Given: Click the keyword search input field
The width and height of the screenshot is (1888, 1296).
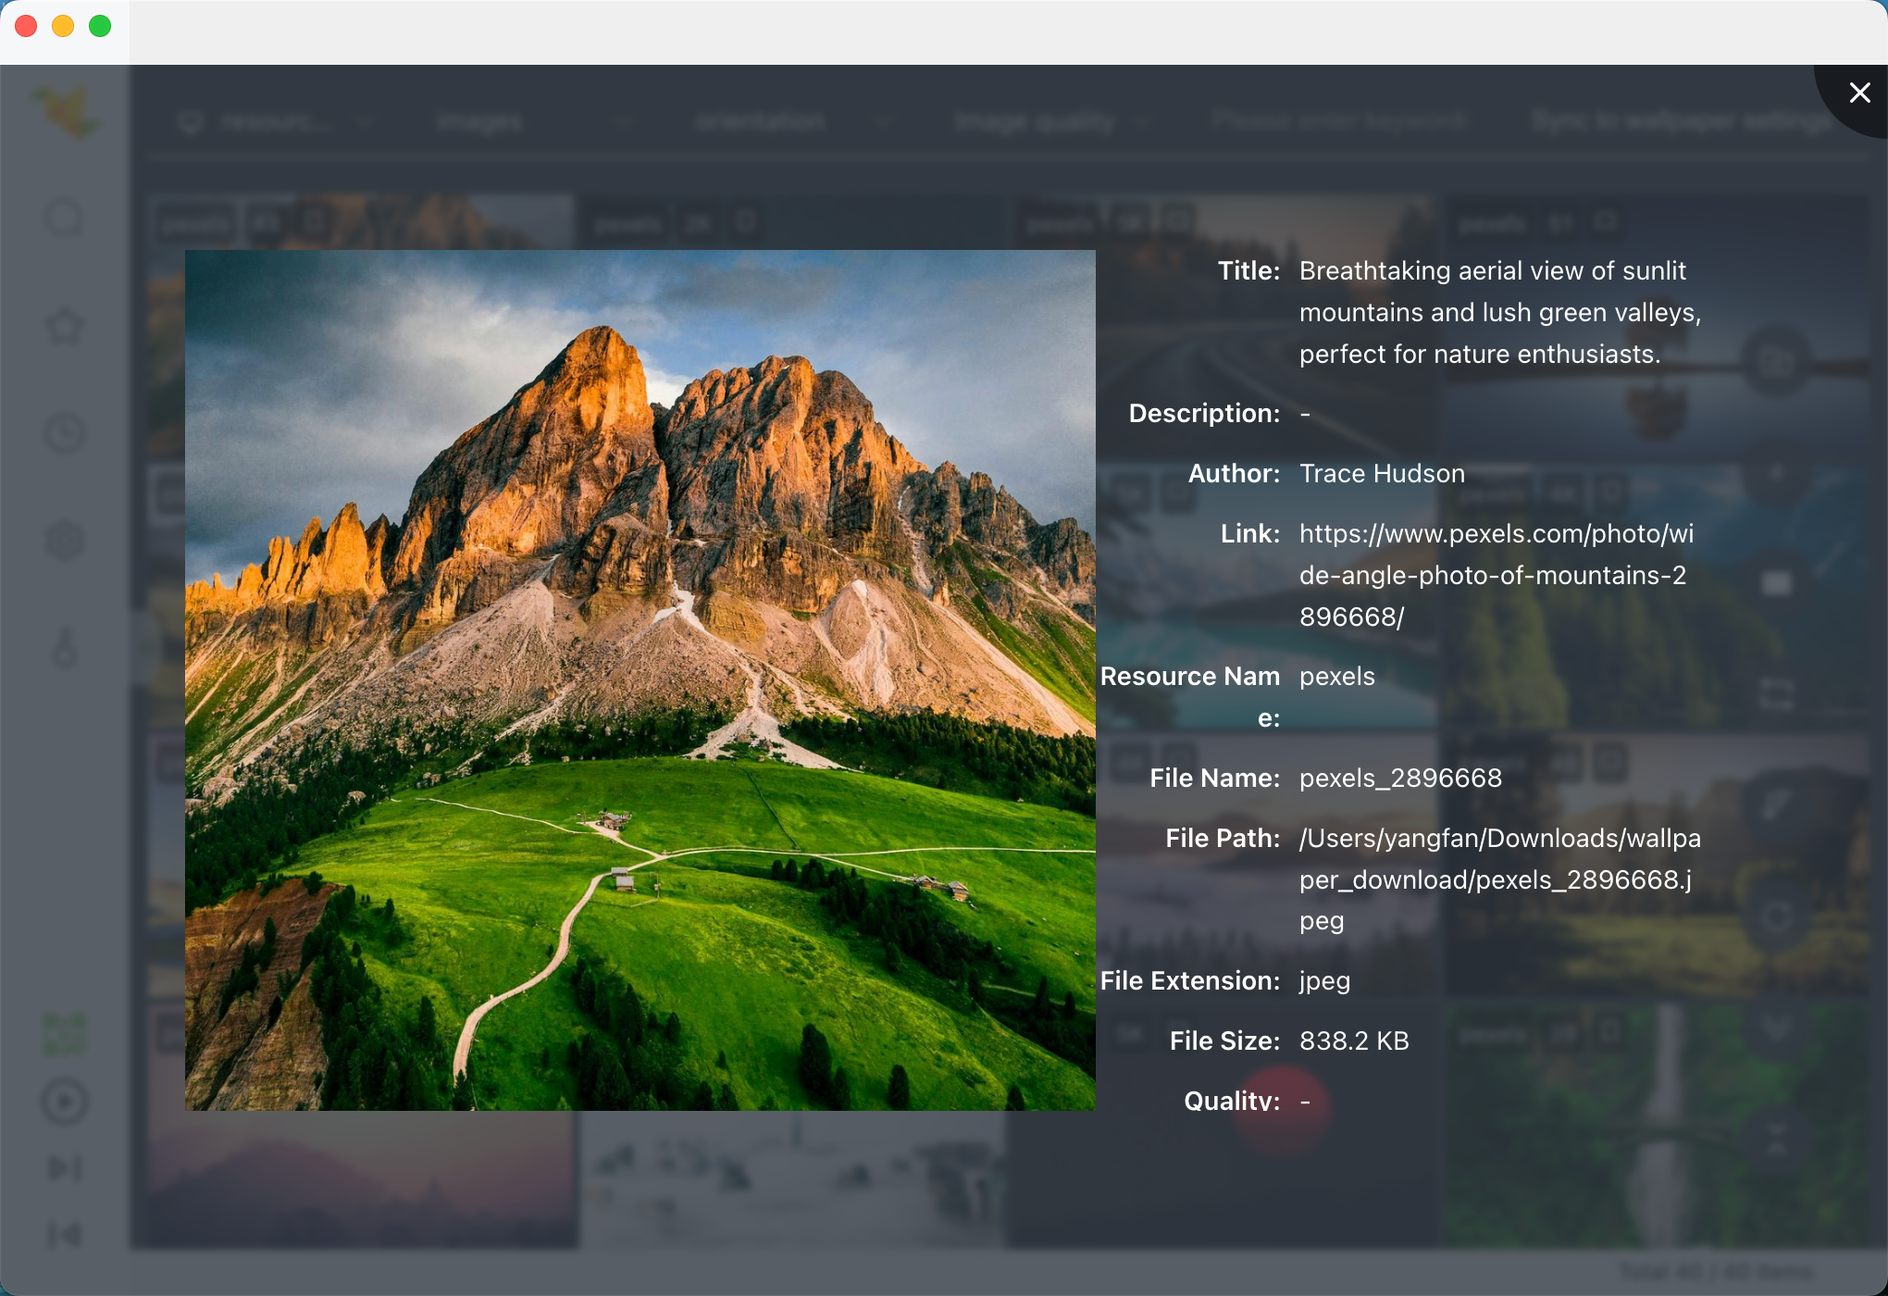Looking at the screenshot, I should (1339, 121).
